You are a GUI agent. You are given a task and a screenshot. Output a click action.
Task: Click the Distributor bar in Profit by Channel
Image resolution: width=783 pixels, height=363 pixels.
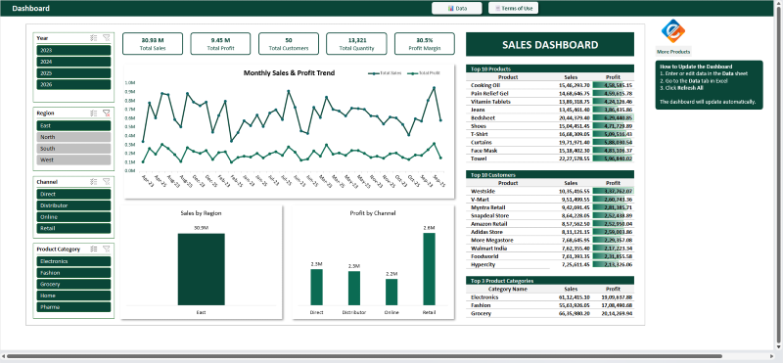[354, 288]
